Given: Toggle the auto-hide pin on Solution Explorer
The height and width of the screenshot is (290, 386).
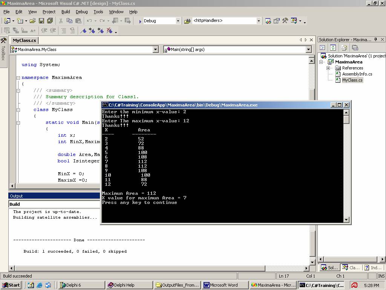Looking at the screenshot, I should (x=376, y=39).
